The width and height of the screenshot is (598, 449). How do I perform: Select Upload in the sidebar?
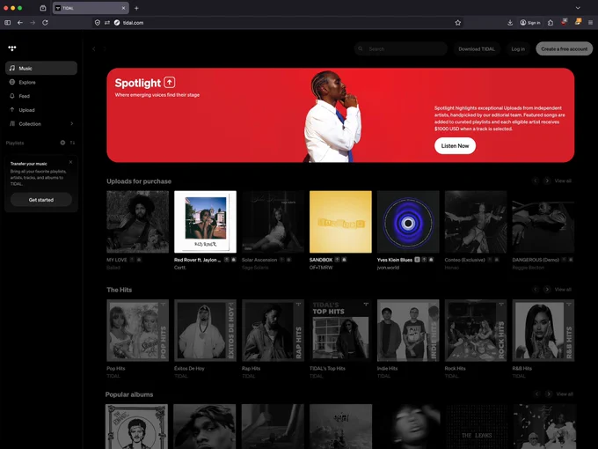point(41,110)
